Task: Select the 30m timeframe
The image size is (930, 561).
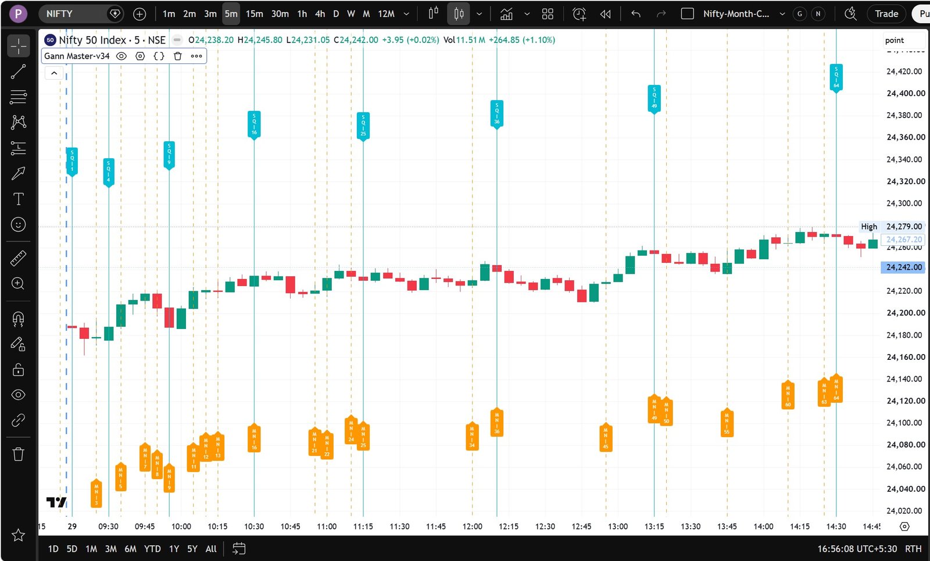Action: click(280, 13)
